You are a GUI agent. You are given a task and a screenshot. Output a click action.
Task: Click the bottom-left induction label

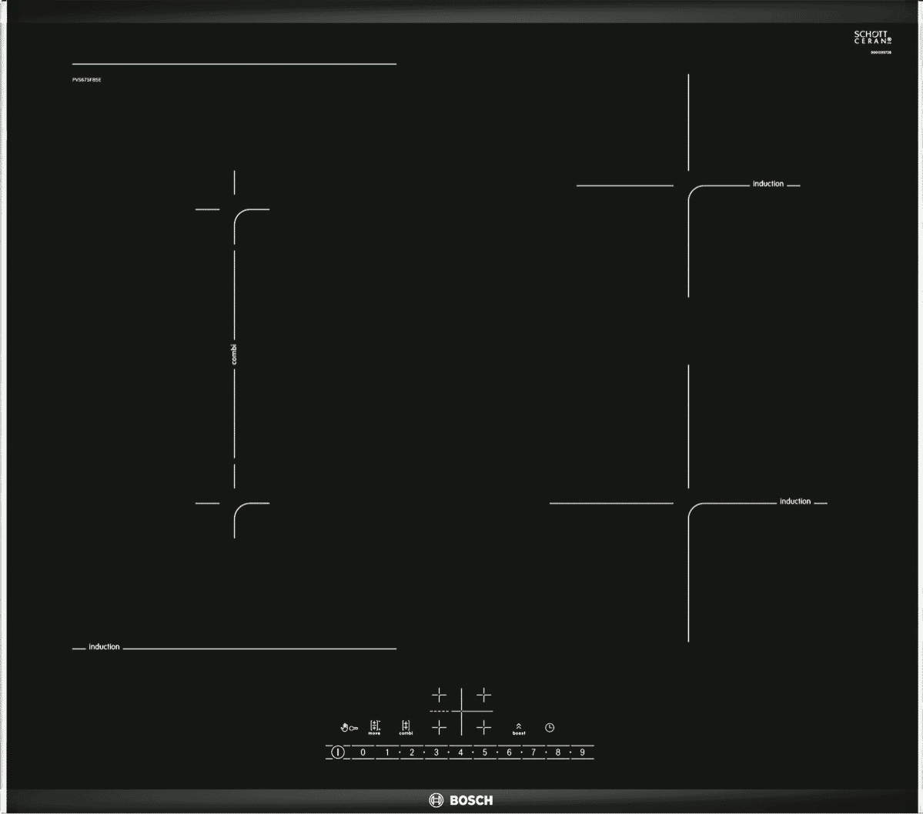(x=105, y=646)
